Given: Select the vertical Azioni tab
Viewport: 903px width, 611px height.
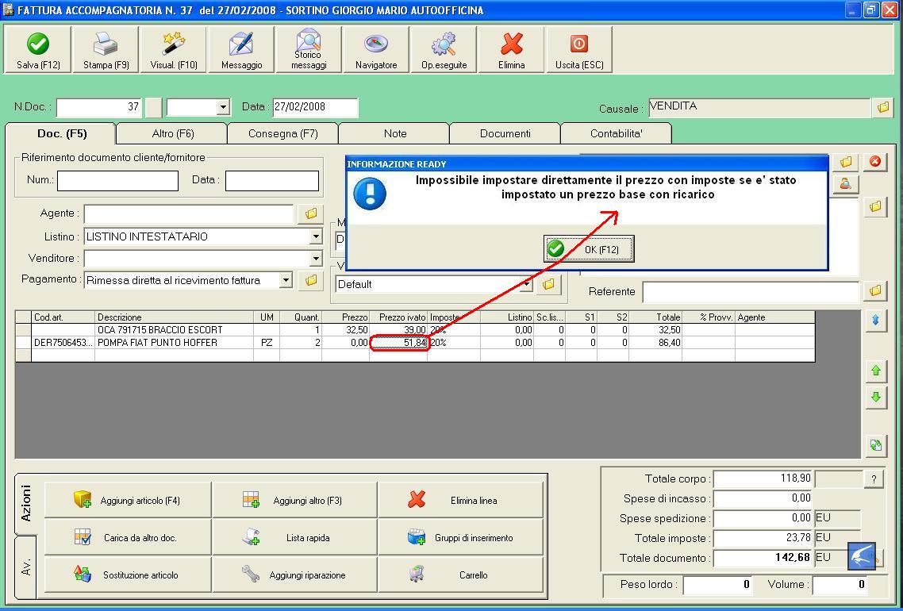Looking at the screenshot, I should [x=26, y=504].
